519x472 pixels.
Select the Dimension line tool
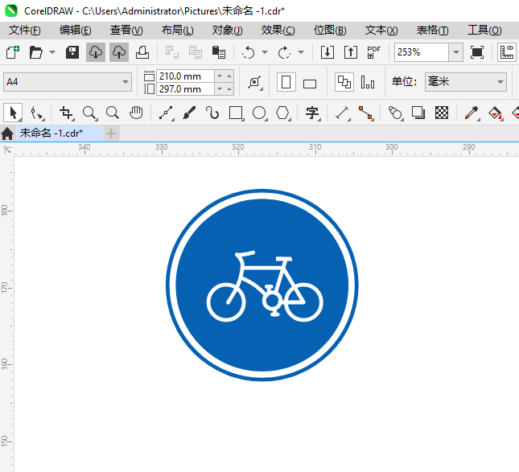pos(343,113)
